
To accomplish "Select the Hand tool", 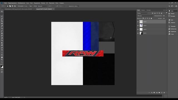I will click(2, 57).
